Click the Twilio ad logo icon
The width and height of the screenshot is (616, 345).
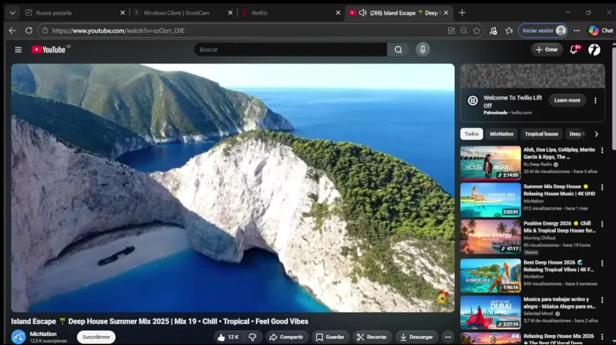pyautogui.click(x=473, y=101)
